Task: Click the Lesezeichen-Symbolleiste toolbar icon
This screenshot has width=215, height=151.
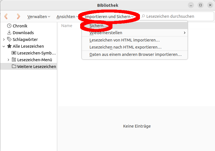Action: [x=14, y=53]
